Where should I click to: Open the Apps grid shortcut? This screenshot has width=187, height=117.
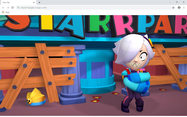3,12
